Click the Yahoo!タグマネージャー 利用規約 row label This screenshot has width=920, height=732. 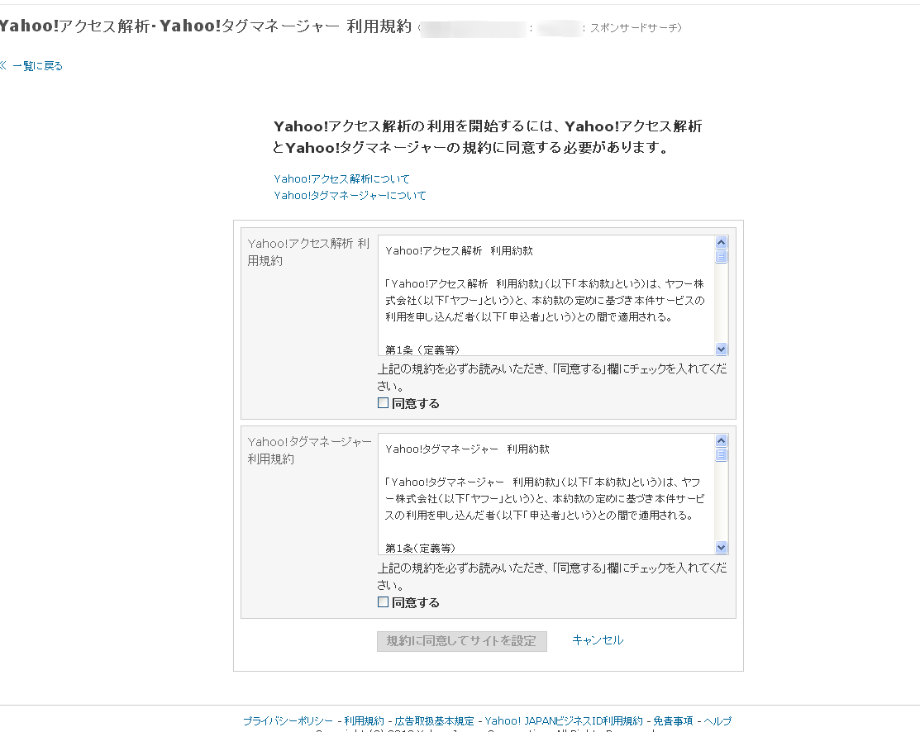[310, 450]
